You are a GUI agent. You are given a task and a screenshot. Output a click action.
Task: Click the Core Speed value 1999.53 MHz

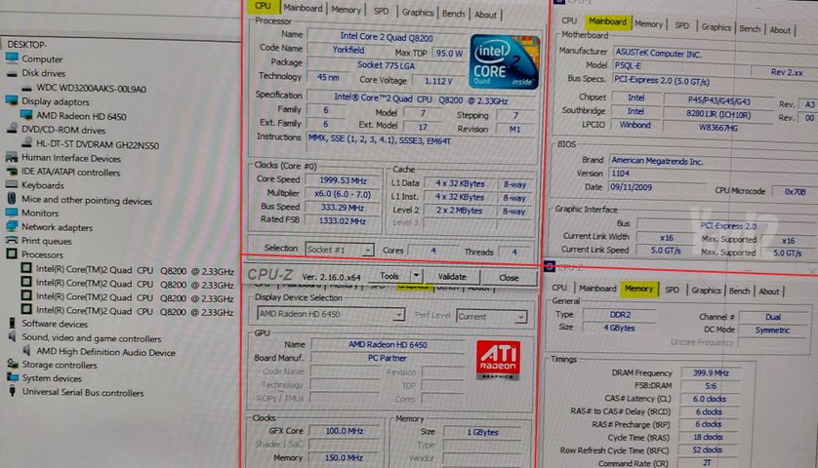pos(343,179)
